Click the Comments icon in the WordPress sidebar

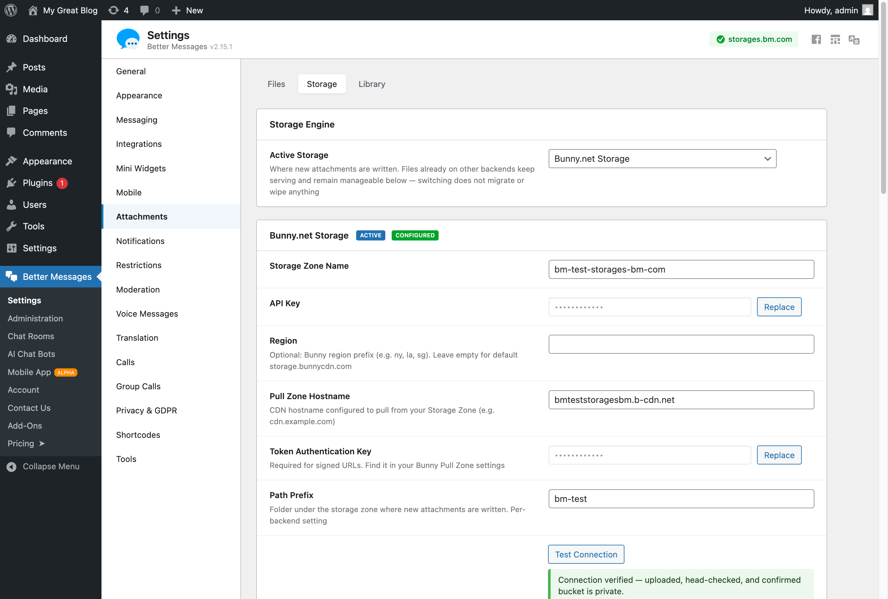coord(11,133)
